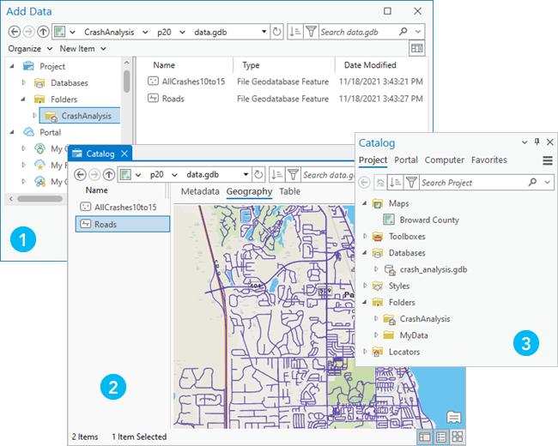This screenshot has width=558, height=446.
Task: Open the New Item dropdown
Action: [81, 49]
